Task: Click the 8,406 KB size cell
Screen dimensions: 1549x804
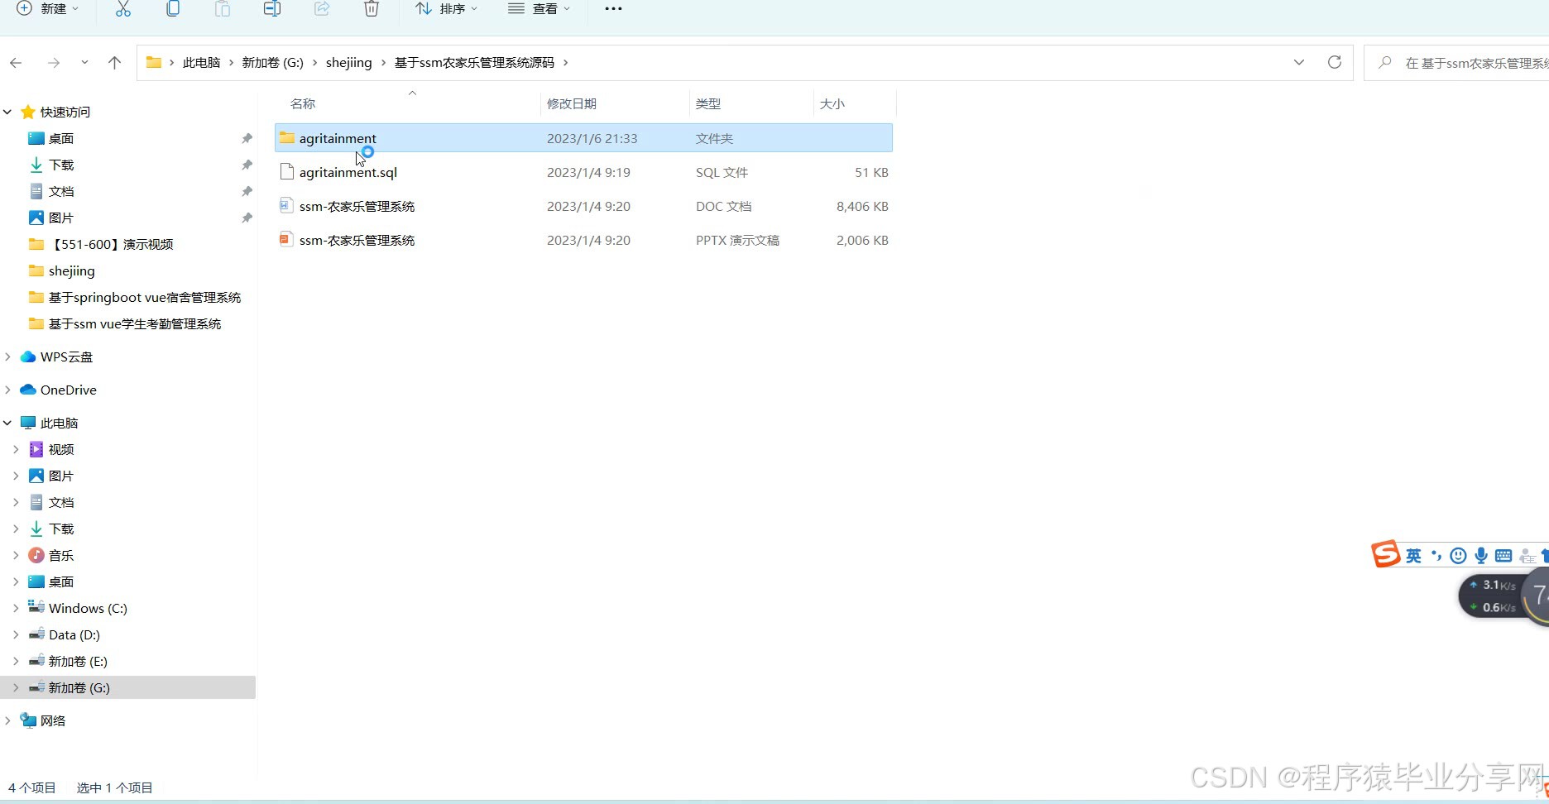Action: (x=862, y=206)
